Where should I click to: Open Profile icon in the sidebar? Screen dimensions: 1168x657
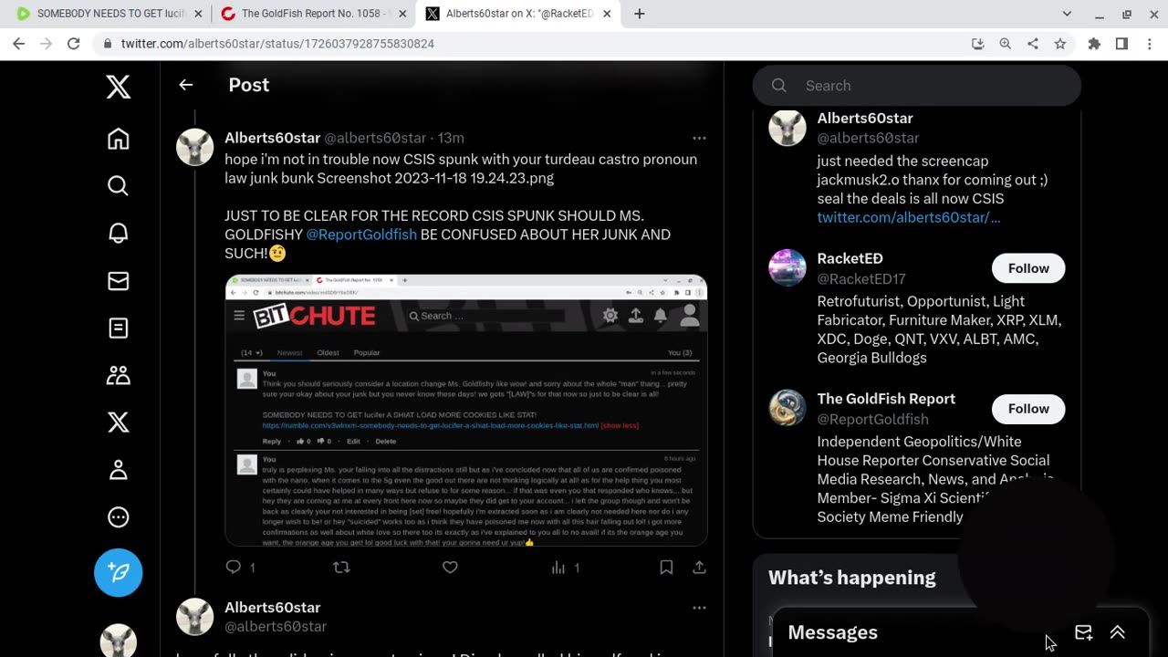coord(118,470)
